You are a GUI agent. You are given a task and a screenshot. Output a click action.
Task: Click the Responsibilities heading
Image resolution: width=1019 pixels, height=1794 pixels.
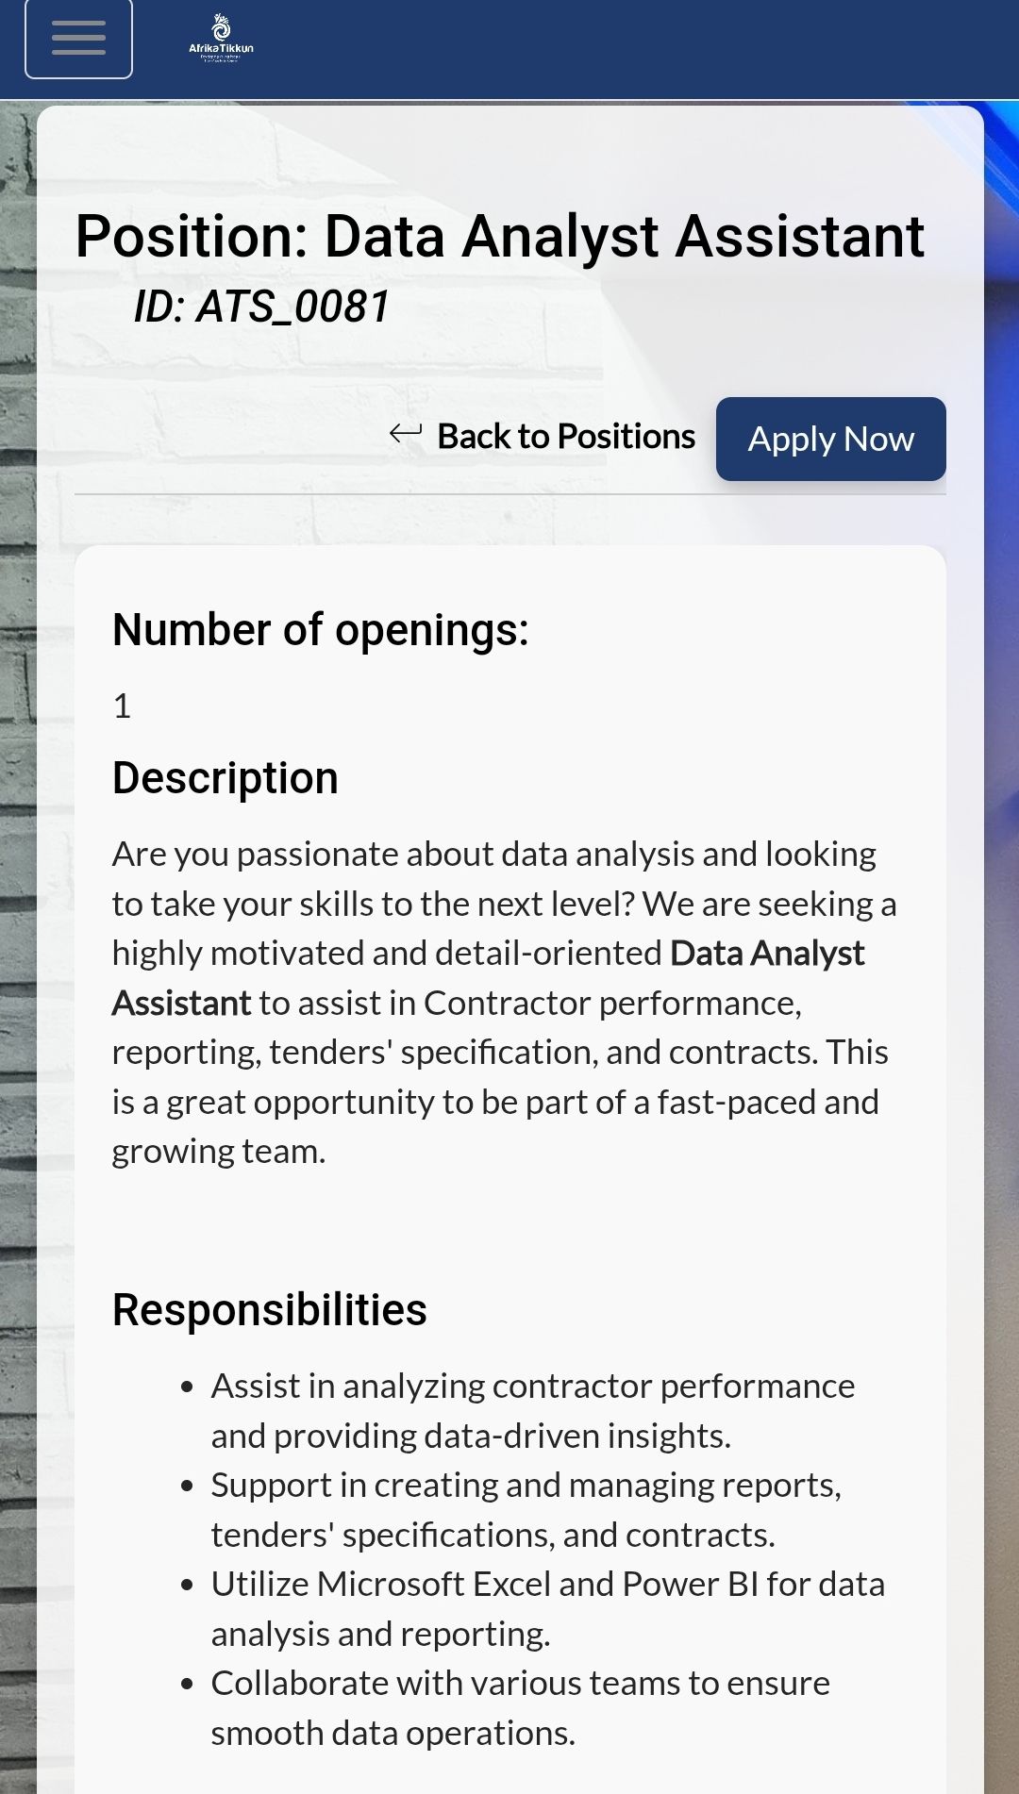click(269, 1310)
